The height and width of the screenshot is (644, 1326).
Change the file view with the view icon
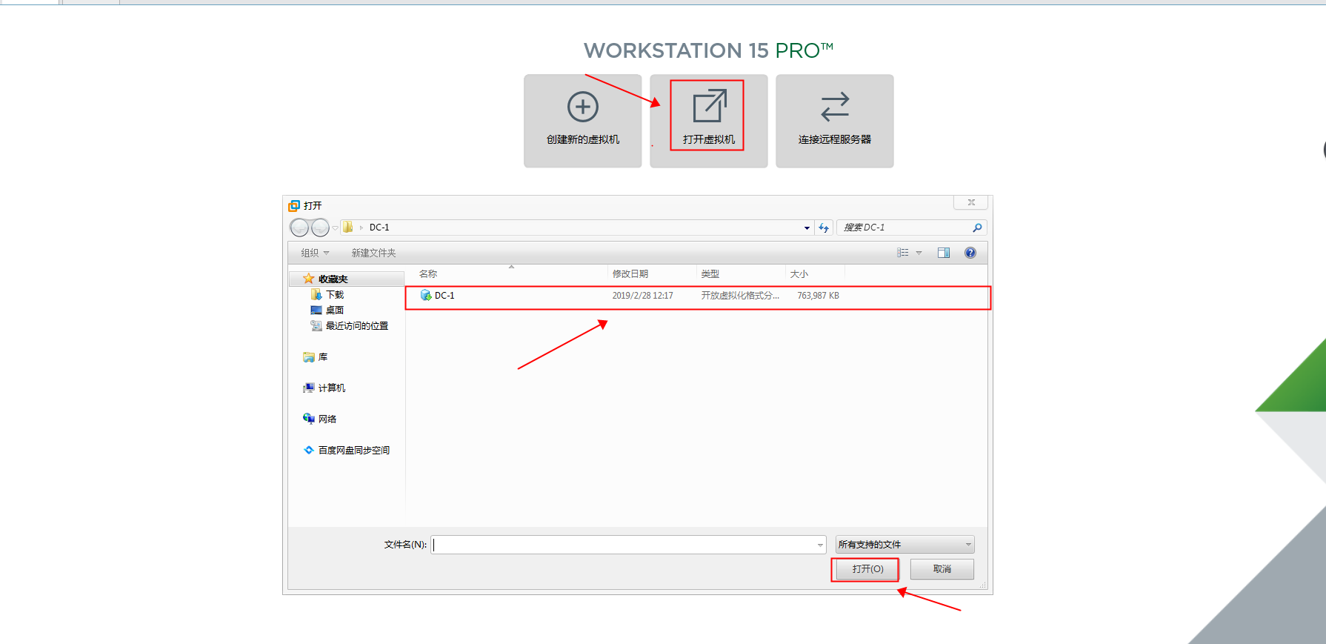902,253
